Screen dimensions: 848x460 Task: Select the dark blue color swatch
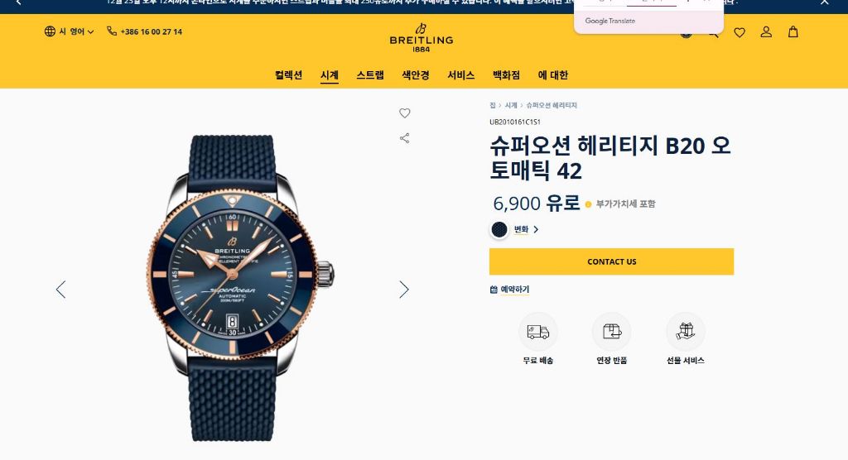tap(499, 230)
